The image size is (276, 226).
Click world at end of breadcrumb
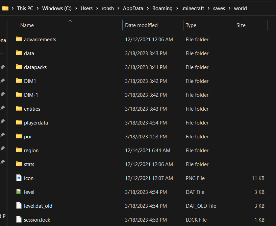pyautogui.click(x=240, y=8)
